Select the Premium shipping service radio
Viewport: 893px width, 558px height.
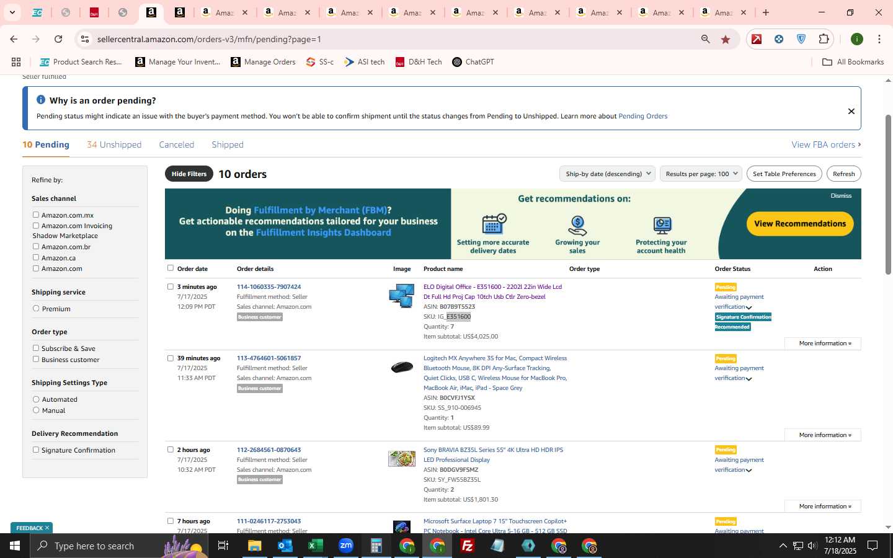click(x=36, y=308)
